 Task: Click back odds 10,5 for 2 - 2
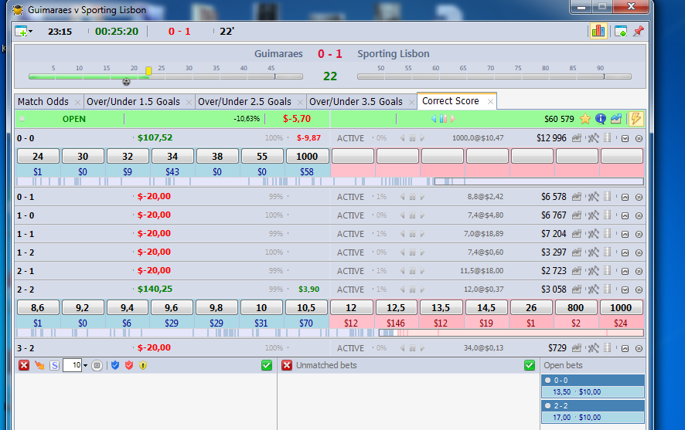(x=306, y=307)
